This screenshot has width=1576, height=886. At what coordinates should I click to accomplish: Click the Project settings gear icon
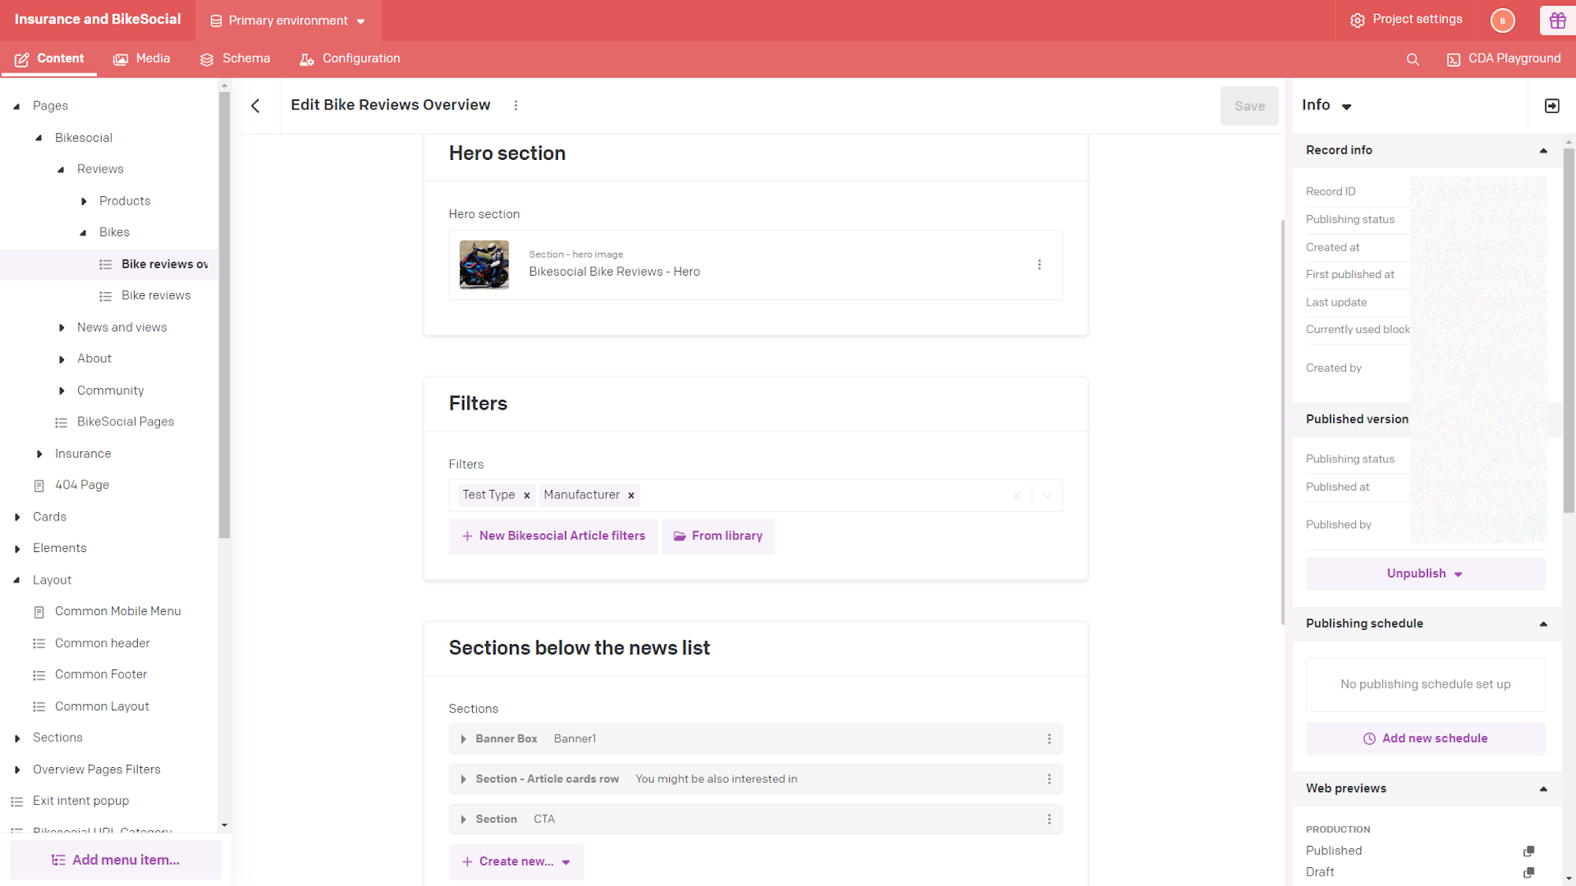pos(1357,20)
